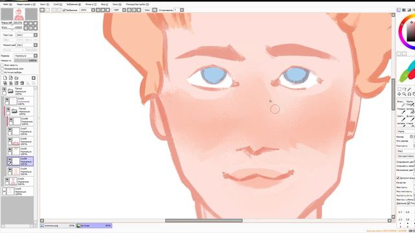
Task: Create a new raster layer
Action: tap(5, 78)
